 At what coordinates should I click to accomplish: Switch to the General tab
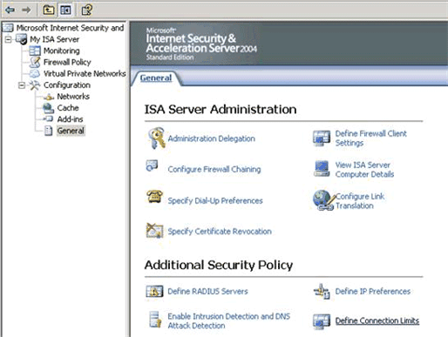(x=156, y=78)
